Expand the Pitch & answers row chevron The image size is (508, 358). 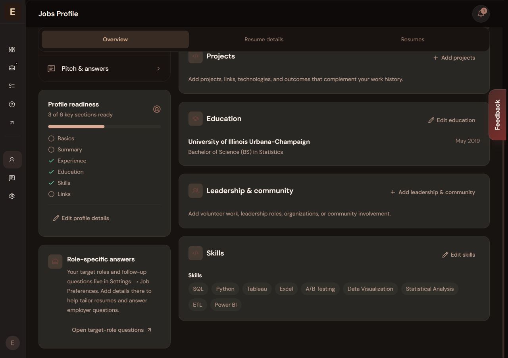point(158,69)
